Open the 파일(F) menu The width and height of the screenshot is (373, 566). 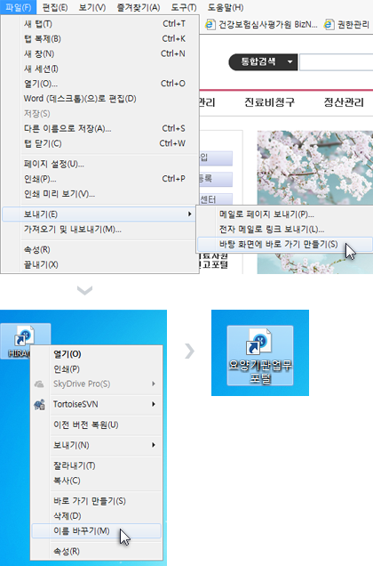tap(18, 7)
